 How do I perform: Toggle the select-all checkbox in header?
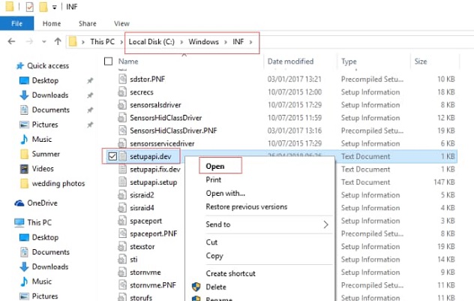(x=108, y=62)
